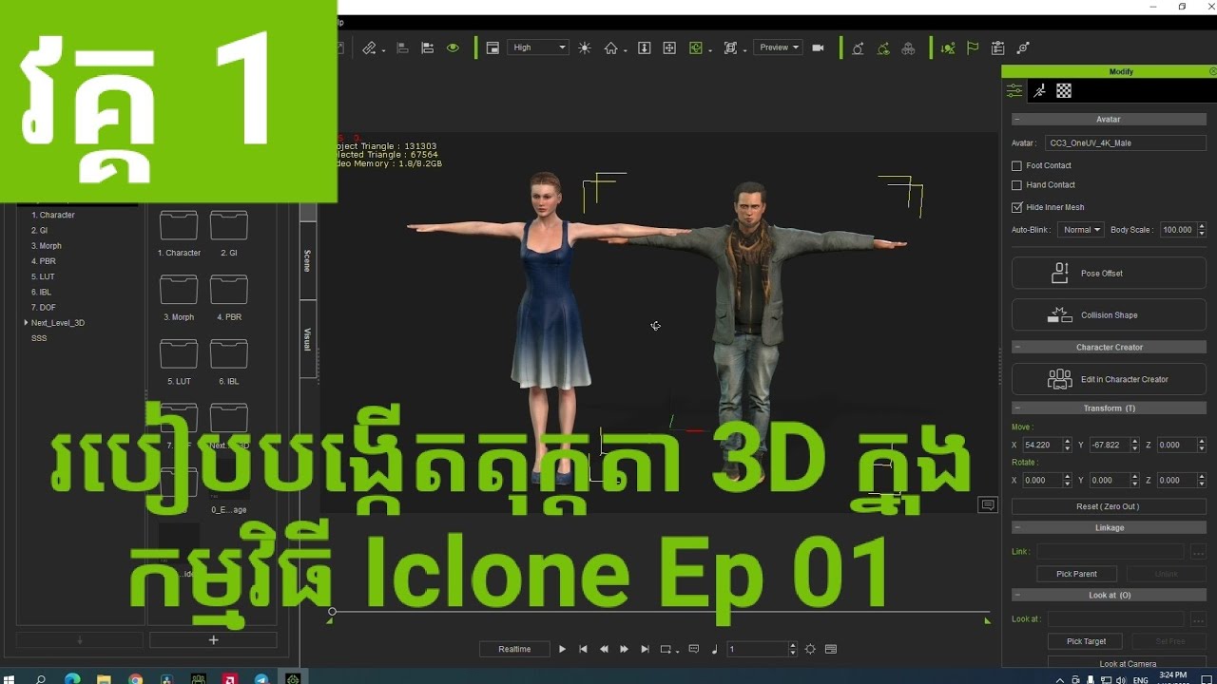Jump to the last frame

[x=645, y=649]
